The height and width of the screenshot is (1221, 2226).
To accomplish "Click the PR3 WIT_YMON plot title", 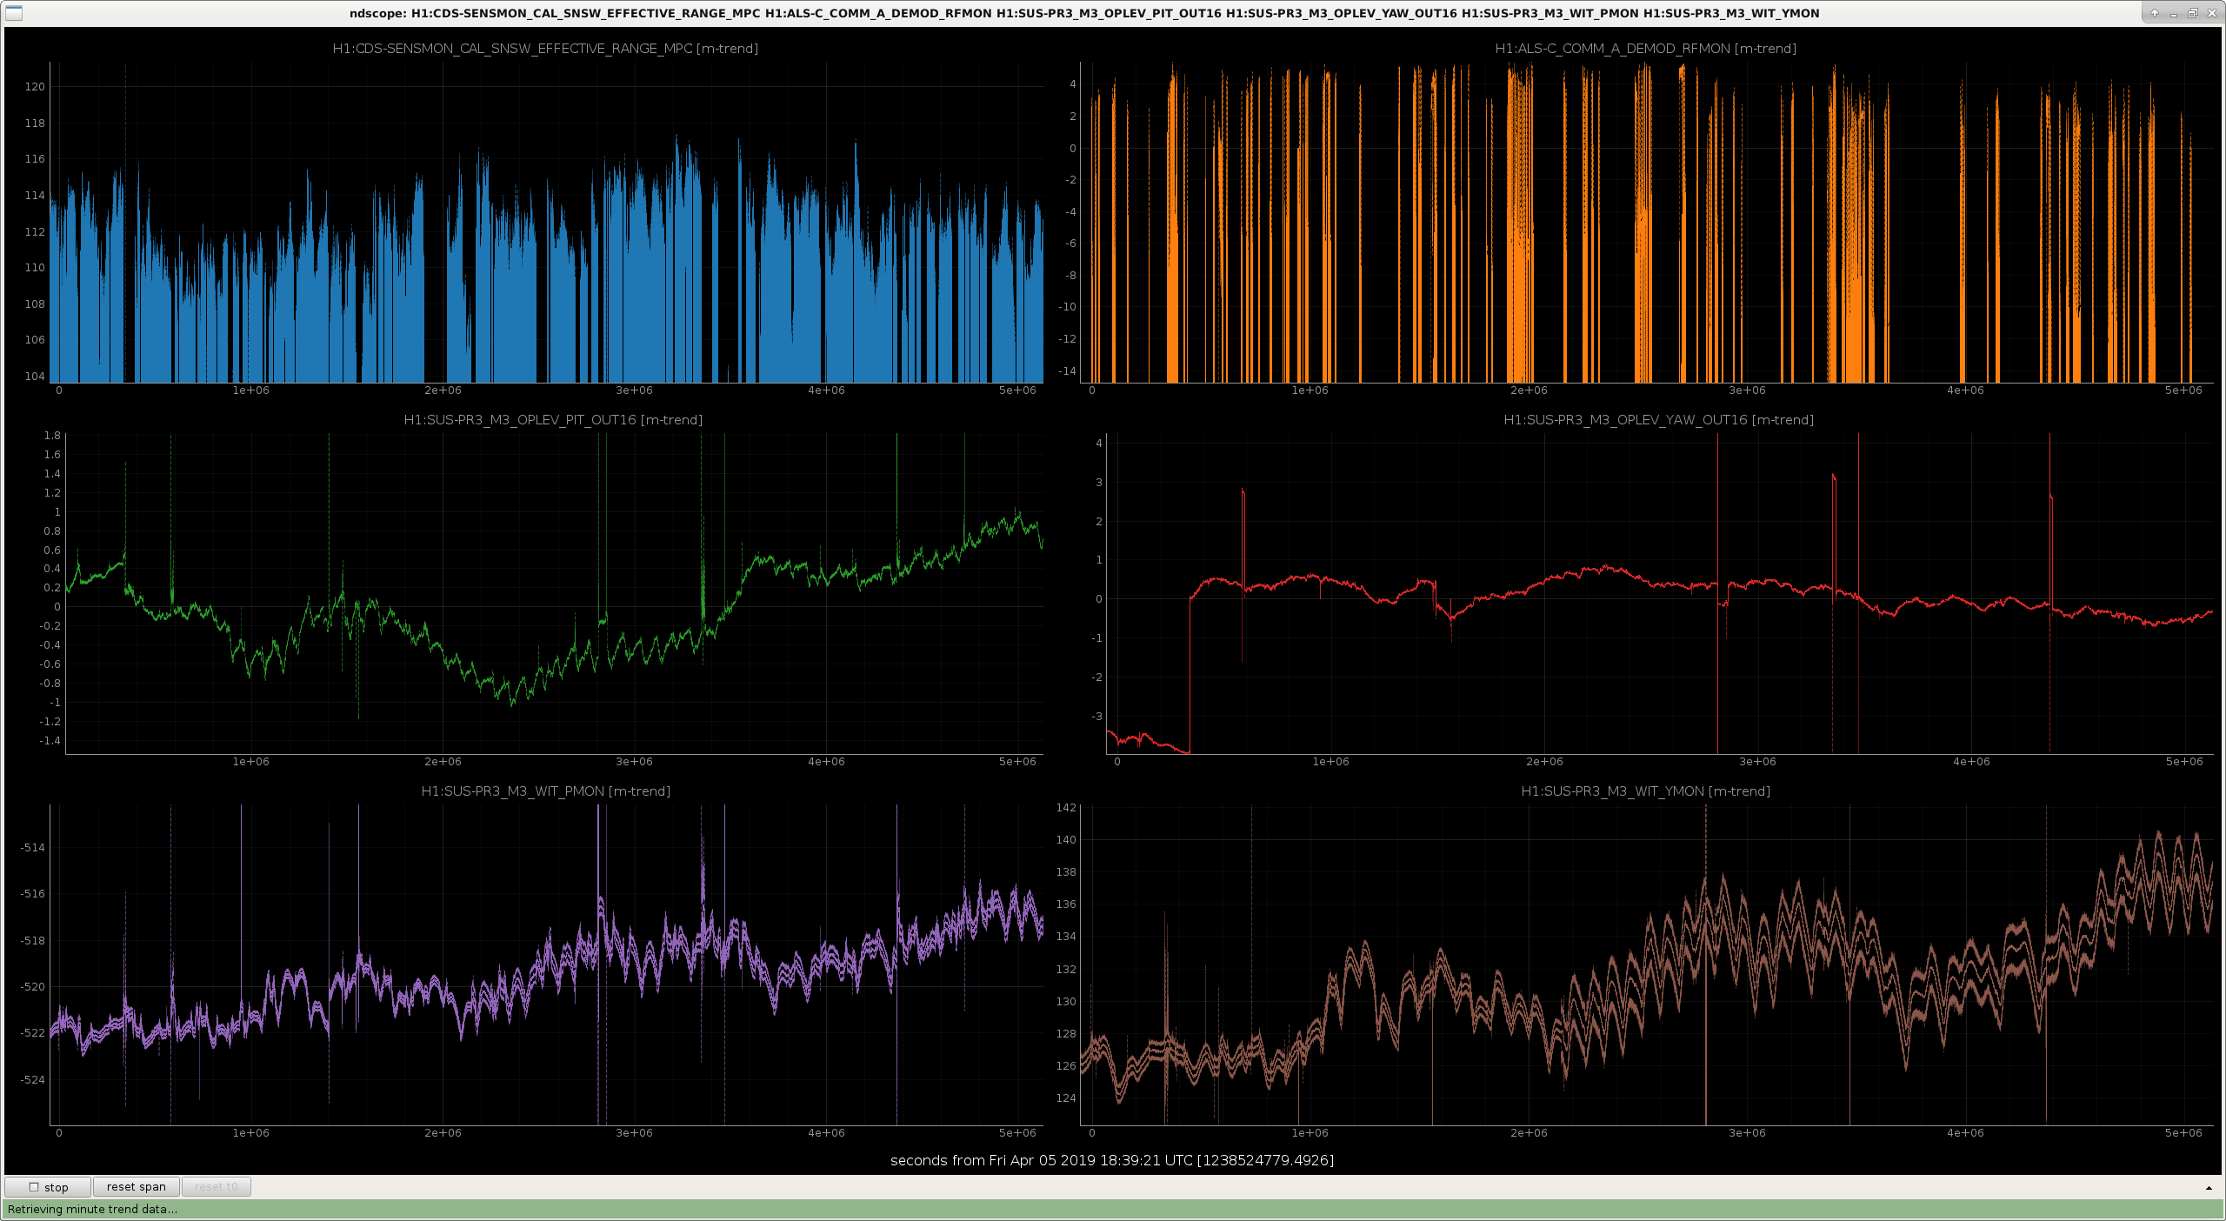I will coord(1645,791).
